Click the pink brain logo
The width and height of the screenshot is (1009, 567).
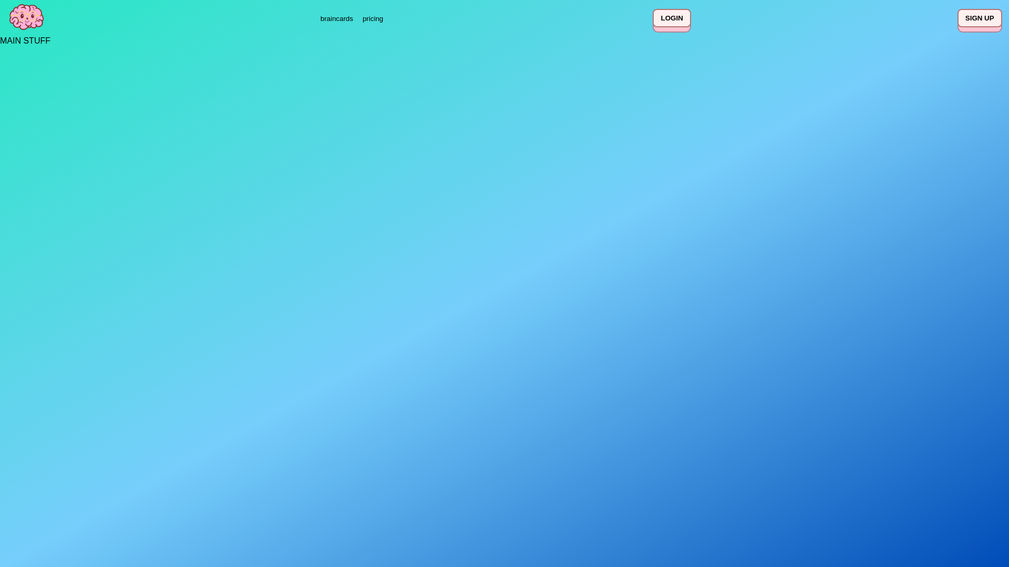pos(26,17)
